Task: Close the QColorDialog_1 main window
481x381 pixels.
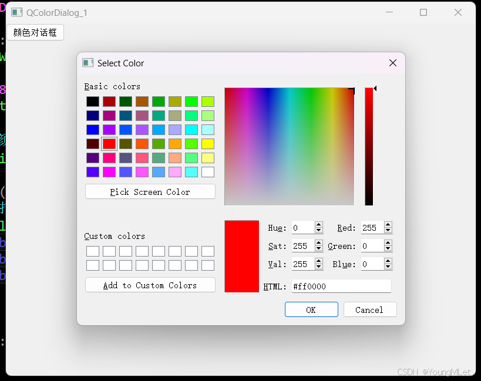Action: [x=458, y=12]
